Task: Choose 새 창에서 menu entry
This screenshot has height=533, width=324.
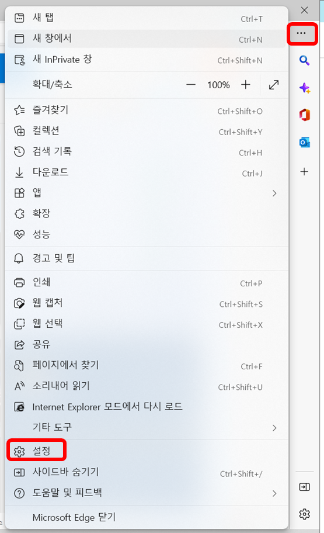Action: (x=147, y=39)
